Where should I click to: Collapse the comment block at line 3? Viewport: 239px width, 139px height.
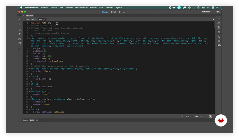[x=29, y=28]
